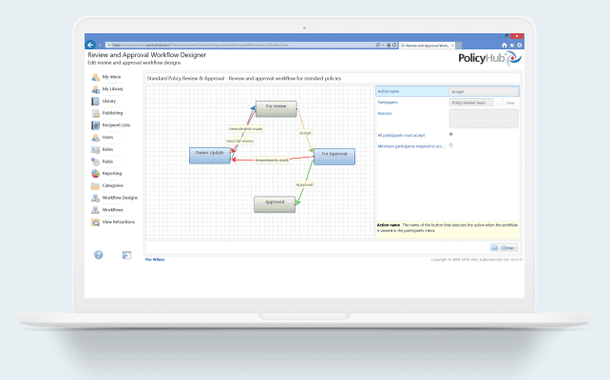Click the Clear button next to Participants
Screen dimensions: 610x380
click(x=510, y=102)
